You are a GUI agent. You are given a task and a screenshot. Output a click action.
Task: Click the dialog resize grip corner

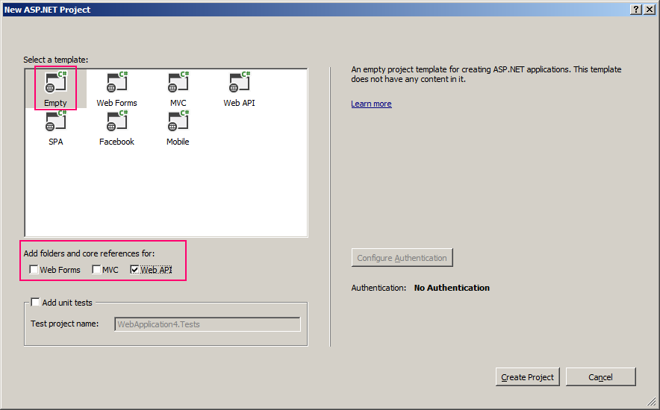click(654, 404)
